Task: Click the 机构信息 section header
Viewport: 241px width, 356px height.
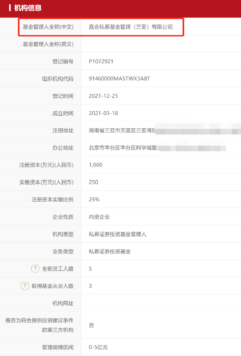Action: point(28,8)
